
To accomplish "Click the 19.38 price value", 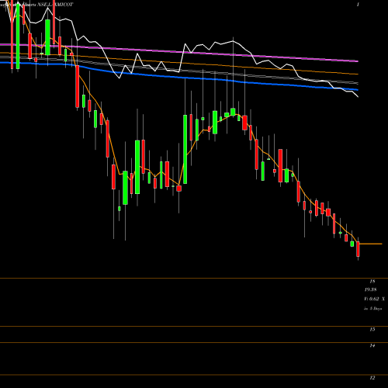I will pyautogui.click(x=370, y=289).
